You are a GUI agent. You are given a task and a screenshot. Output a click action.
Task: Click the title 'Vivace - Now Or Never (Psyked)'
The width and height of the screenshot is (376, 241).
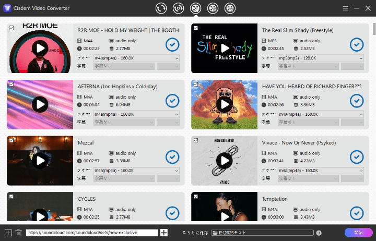tap(299, 143)
